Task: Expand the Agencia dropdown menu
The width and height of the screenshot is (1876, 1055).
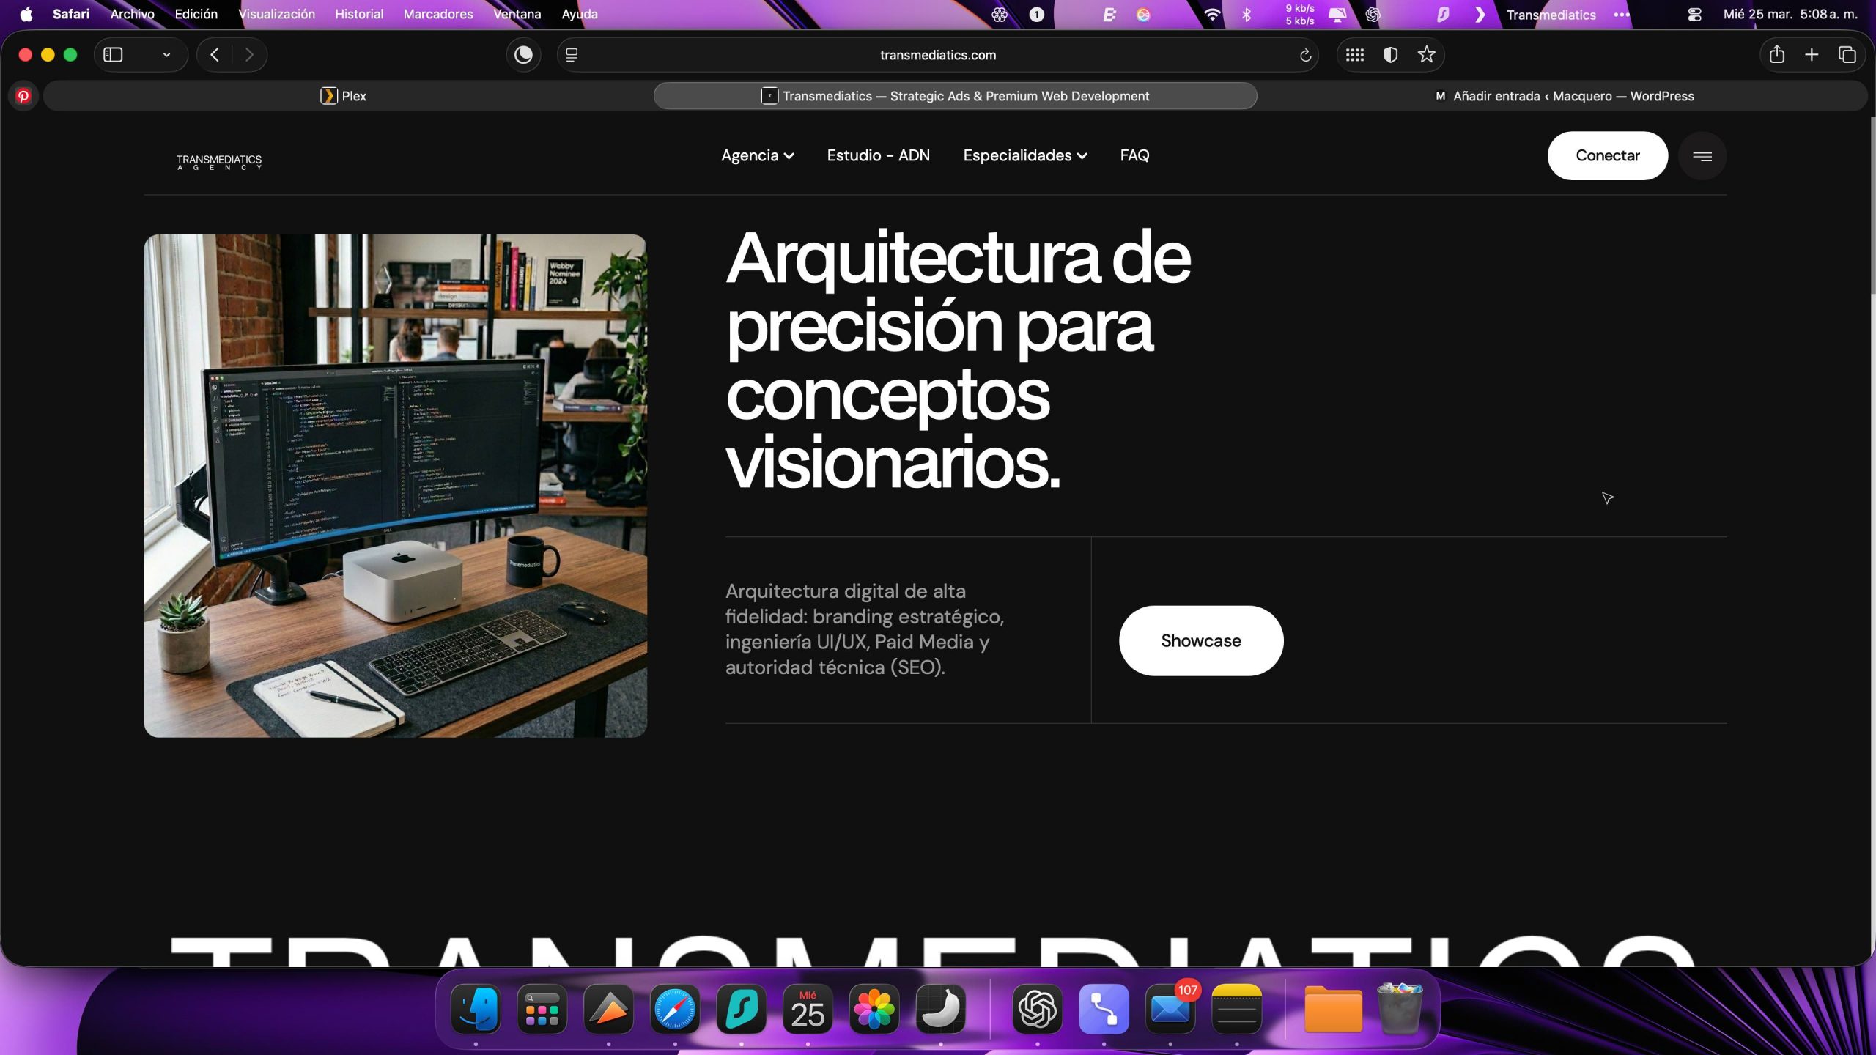Action: [x=758, y=155]
